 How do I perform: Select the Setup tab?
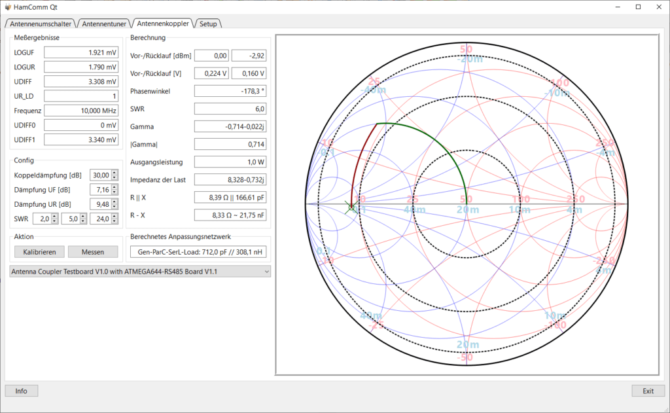pyautogui.click(x=208, y=24)
